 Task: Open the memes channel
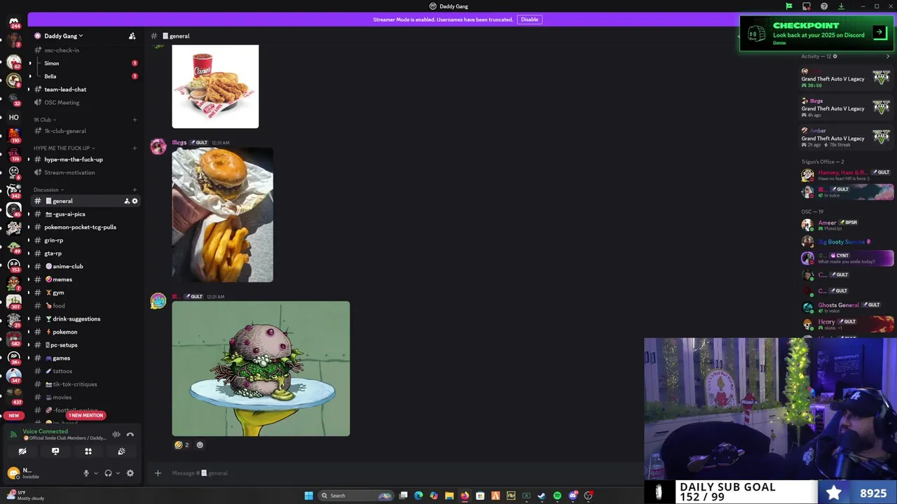(x=84, y=279)
